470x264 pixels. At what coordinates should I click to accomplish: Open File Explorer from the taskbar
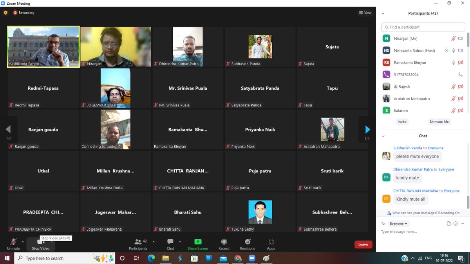tap(166, 258)
